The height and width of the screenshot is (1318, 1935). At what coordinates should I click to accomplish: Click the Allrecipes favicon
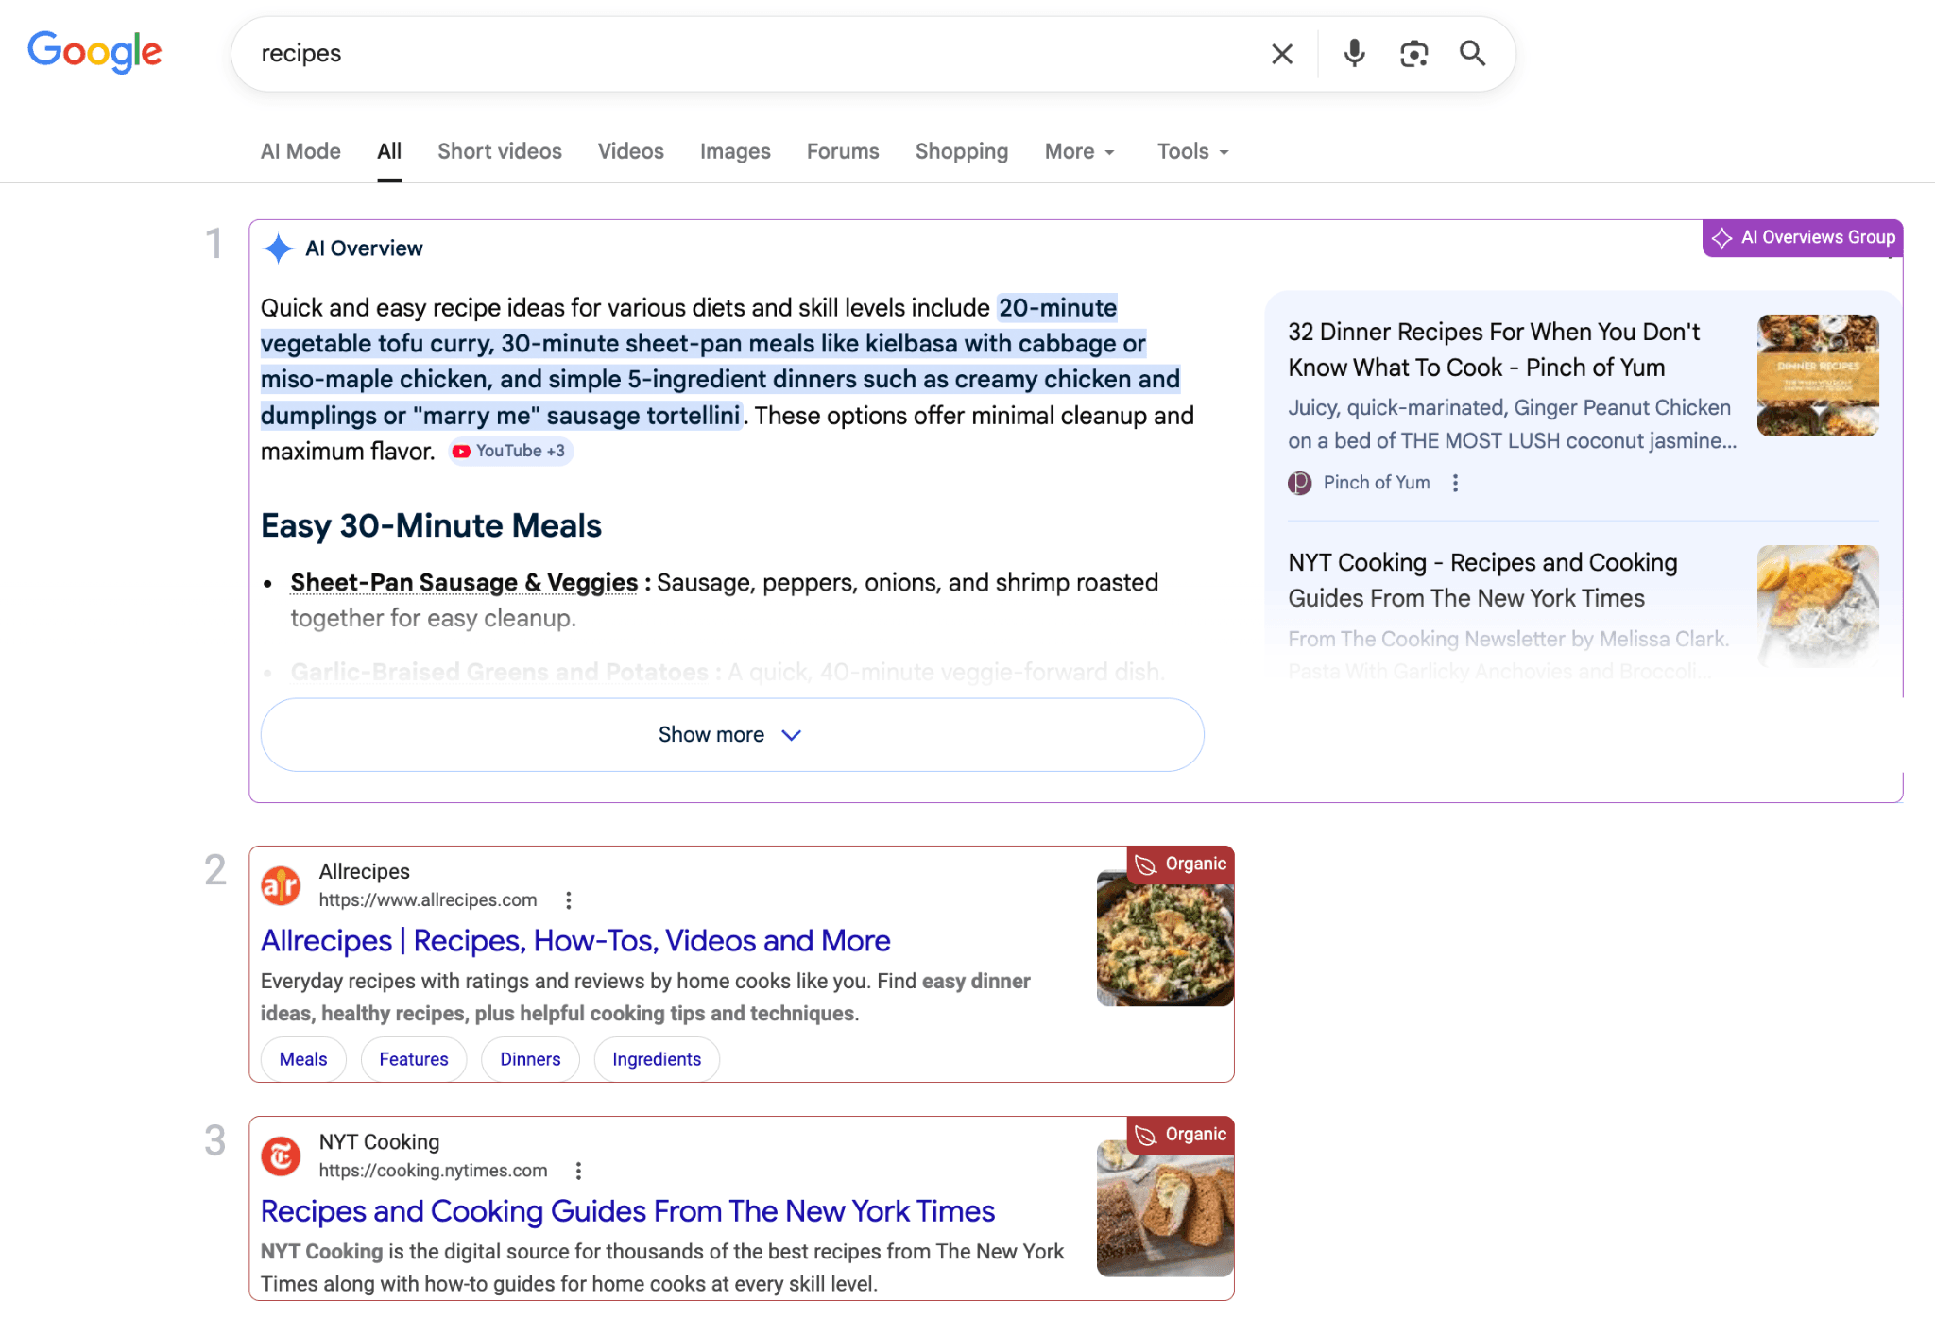click(x=281, y=884)
